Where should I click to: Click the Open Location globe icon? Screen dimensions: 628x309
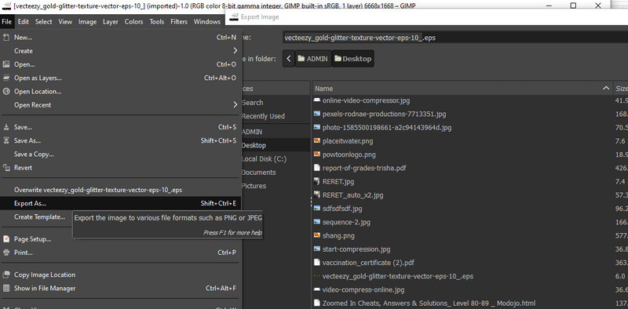[6, 91]
